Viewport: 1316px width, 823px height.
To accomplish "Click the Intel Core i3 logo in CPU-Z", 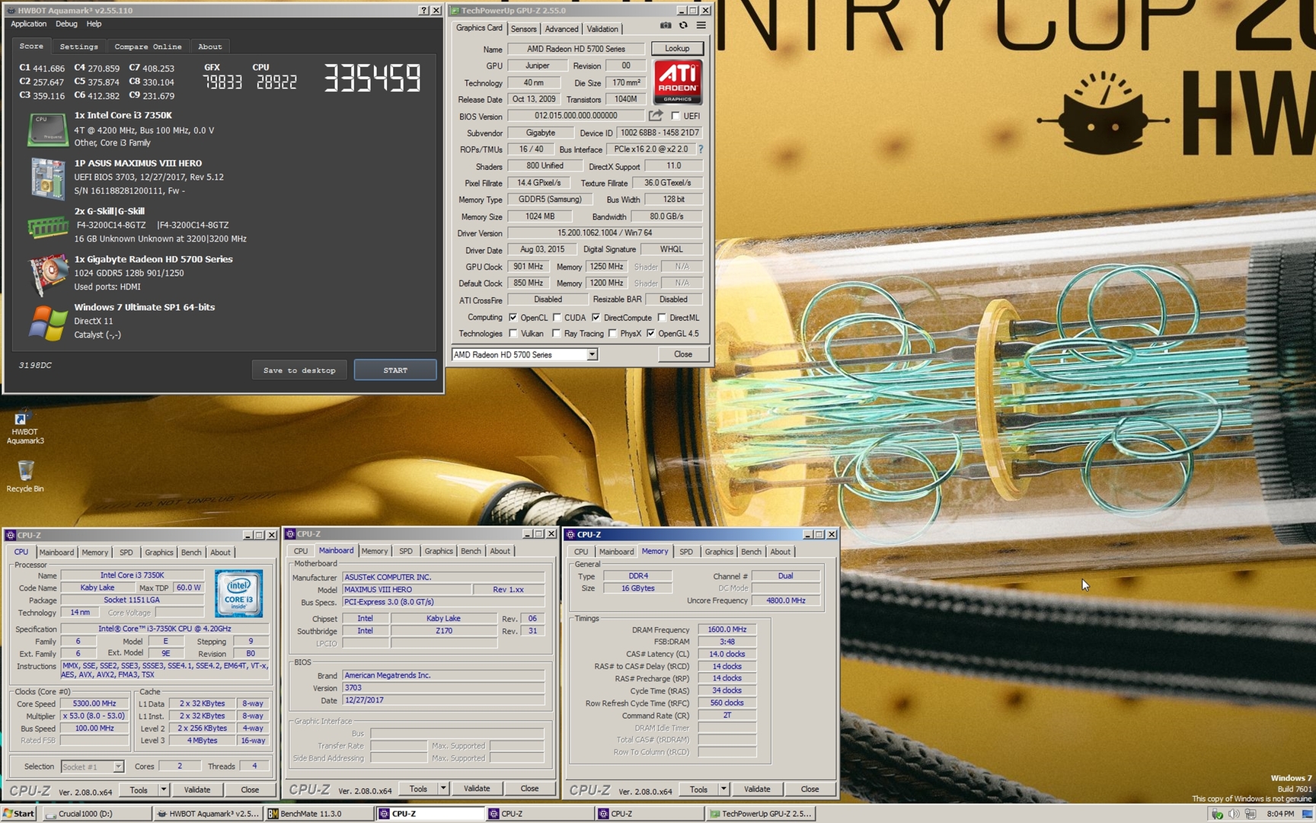I will (x=238, y=593).
